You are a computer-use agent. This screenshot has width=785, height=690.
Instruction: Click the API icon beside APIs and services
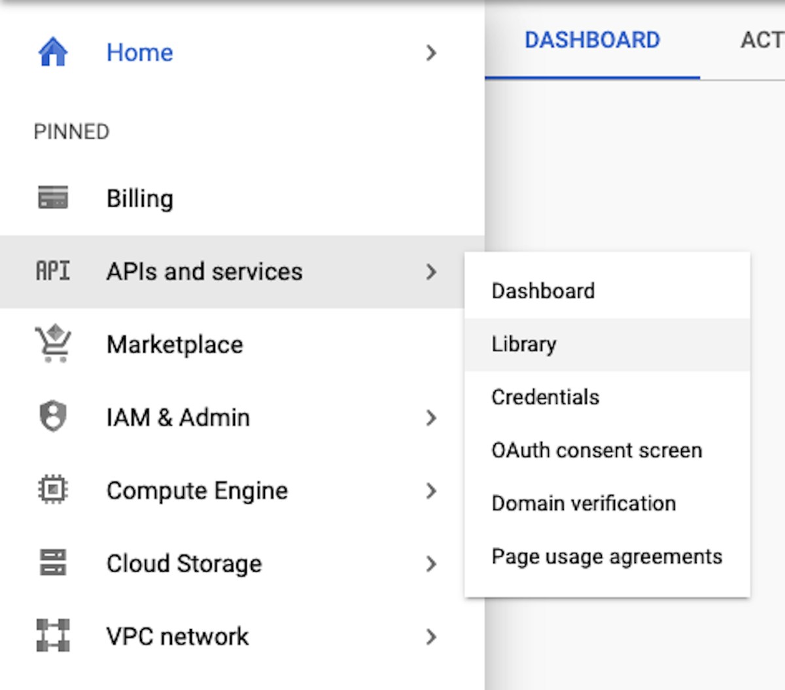click(x=53, y=271)
